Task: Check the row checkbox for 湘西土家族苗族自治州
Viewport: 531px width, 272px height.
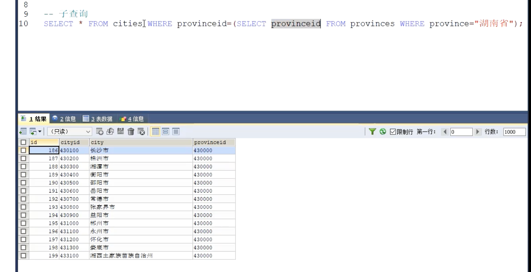Action: tap(24, 256)
